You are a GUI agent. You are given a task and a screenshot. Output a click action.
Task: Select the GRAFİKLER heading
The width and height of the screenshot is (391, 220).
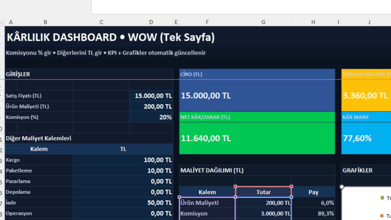click(x=357, y=170)
